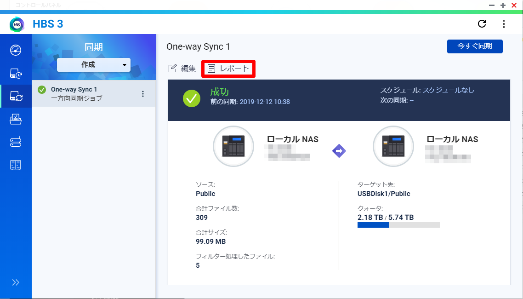The width and height of the screenshot is (523, 299).
Task: Open options menu for One-way Sync 1 job
Action: [143, 94]
